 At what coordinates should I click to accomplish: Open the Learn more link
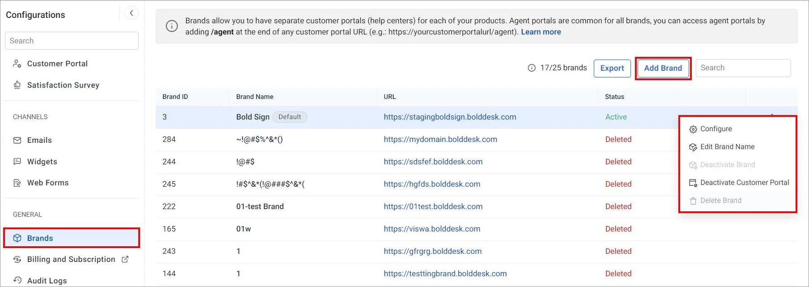point(541,32)
